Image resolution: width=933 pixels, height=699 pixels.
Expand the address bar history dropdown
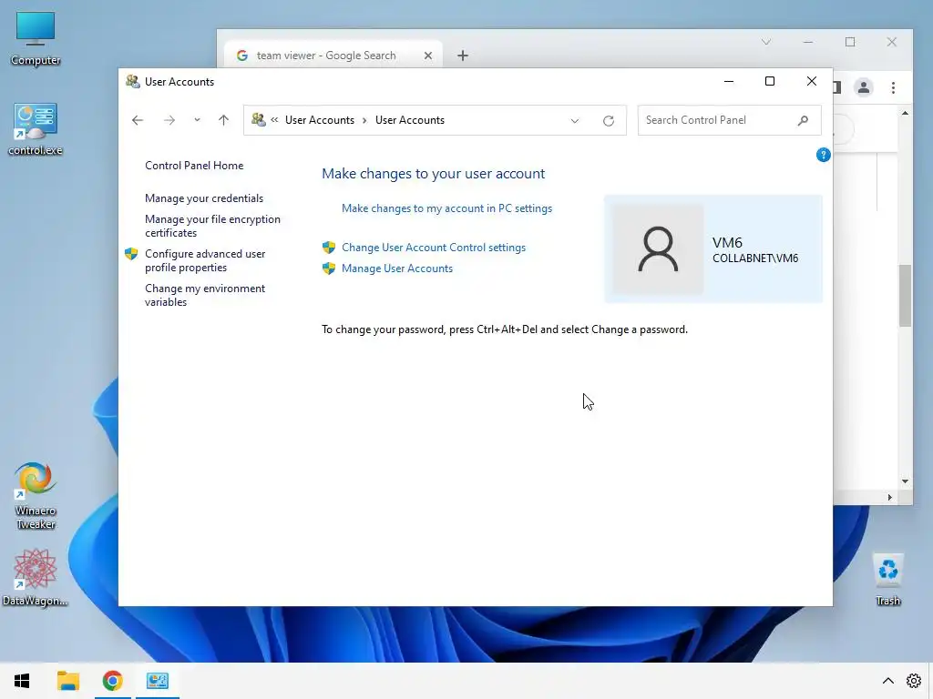point(574,121)
